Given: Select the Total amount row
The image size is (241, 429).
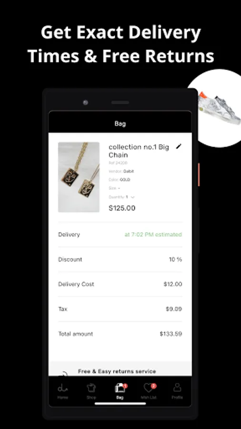Looking at the screenshot, I should click(x=120, y=334).
